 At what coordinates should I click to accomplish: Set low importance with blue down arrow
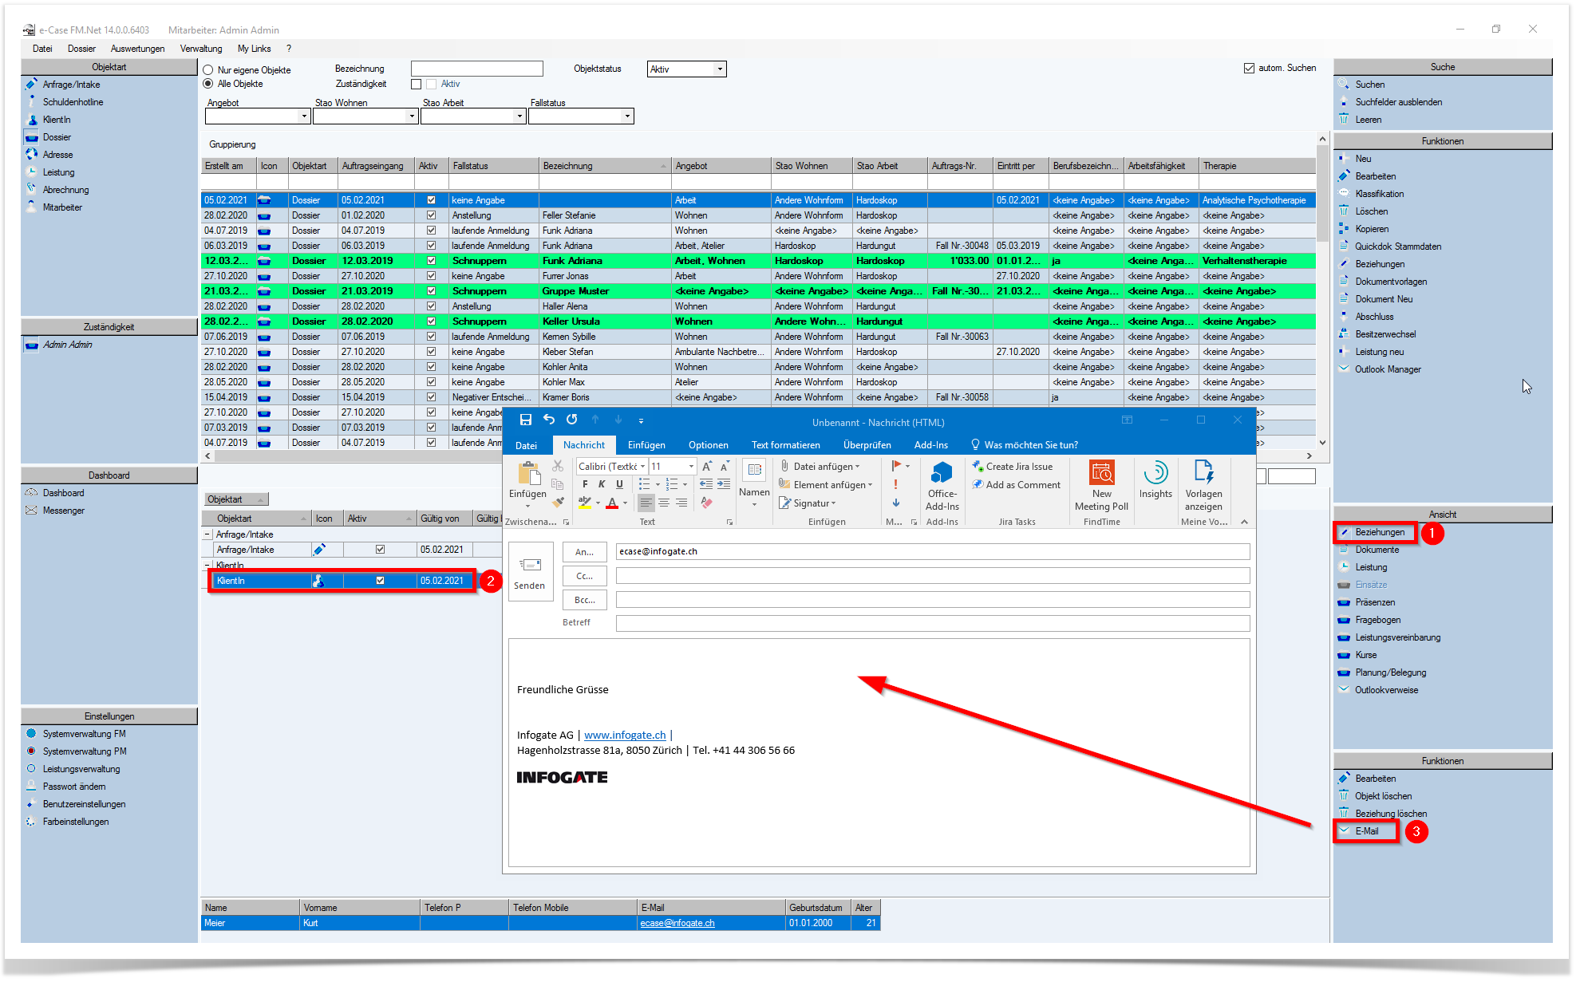point(896,503)
